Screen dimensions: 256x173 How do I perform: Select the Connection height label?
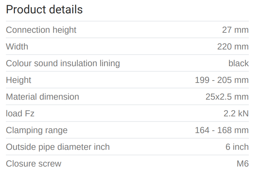click(x=41, y=30)
